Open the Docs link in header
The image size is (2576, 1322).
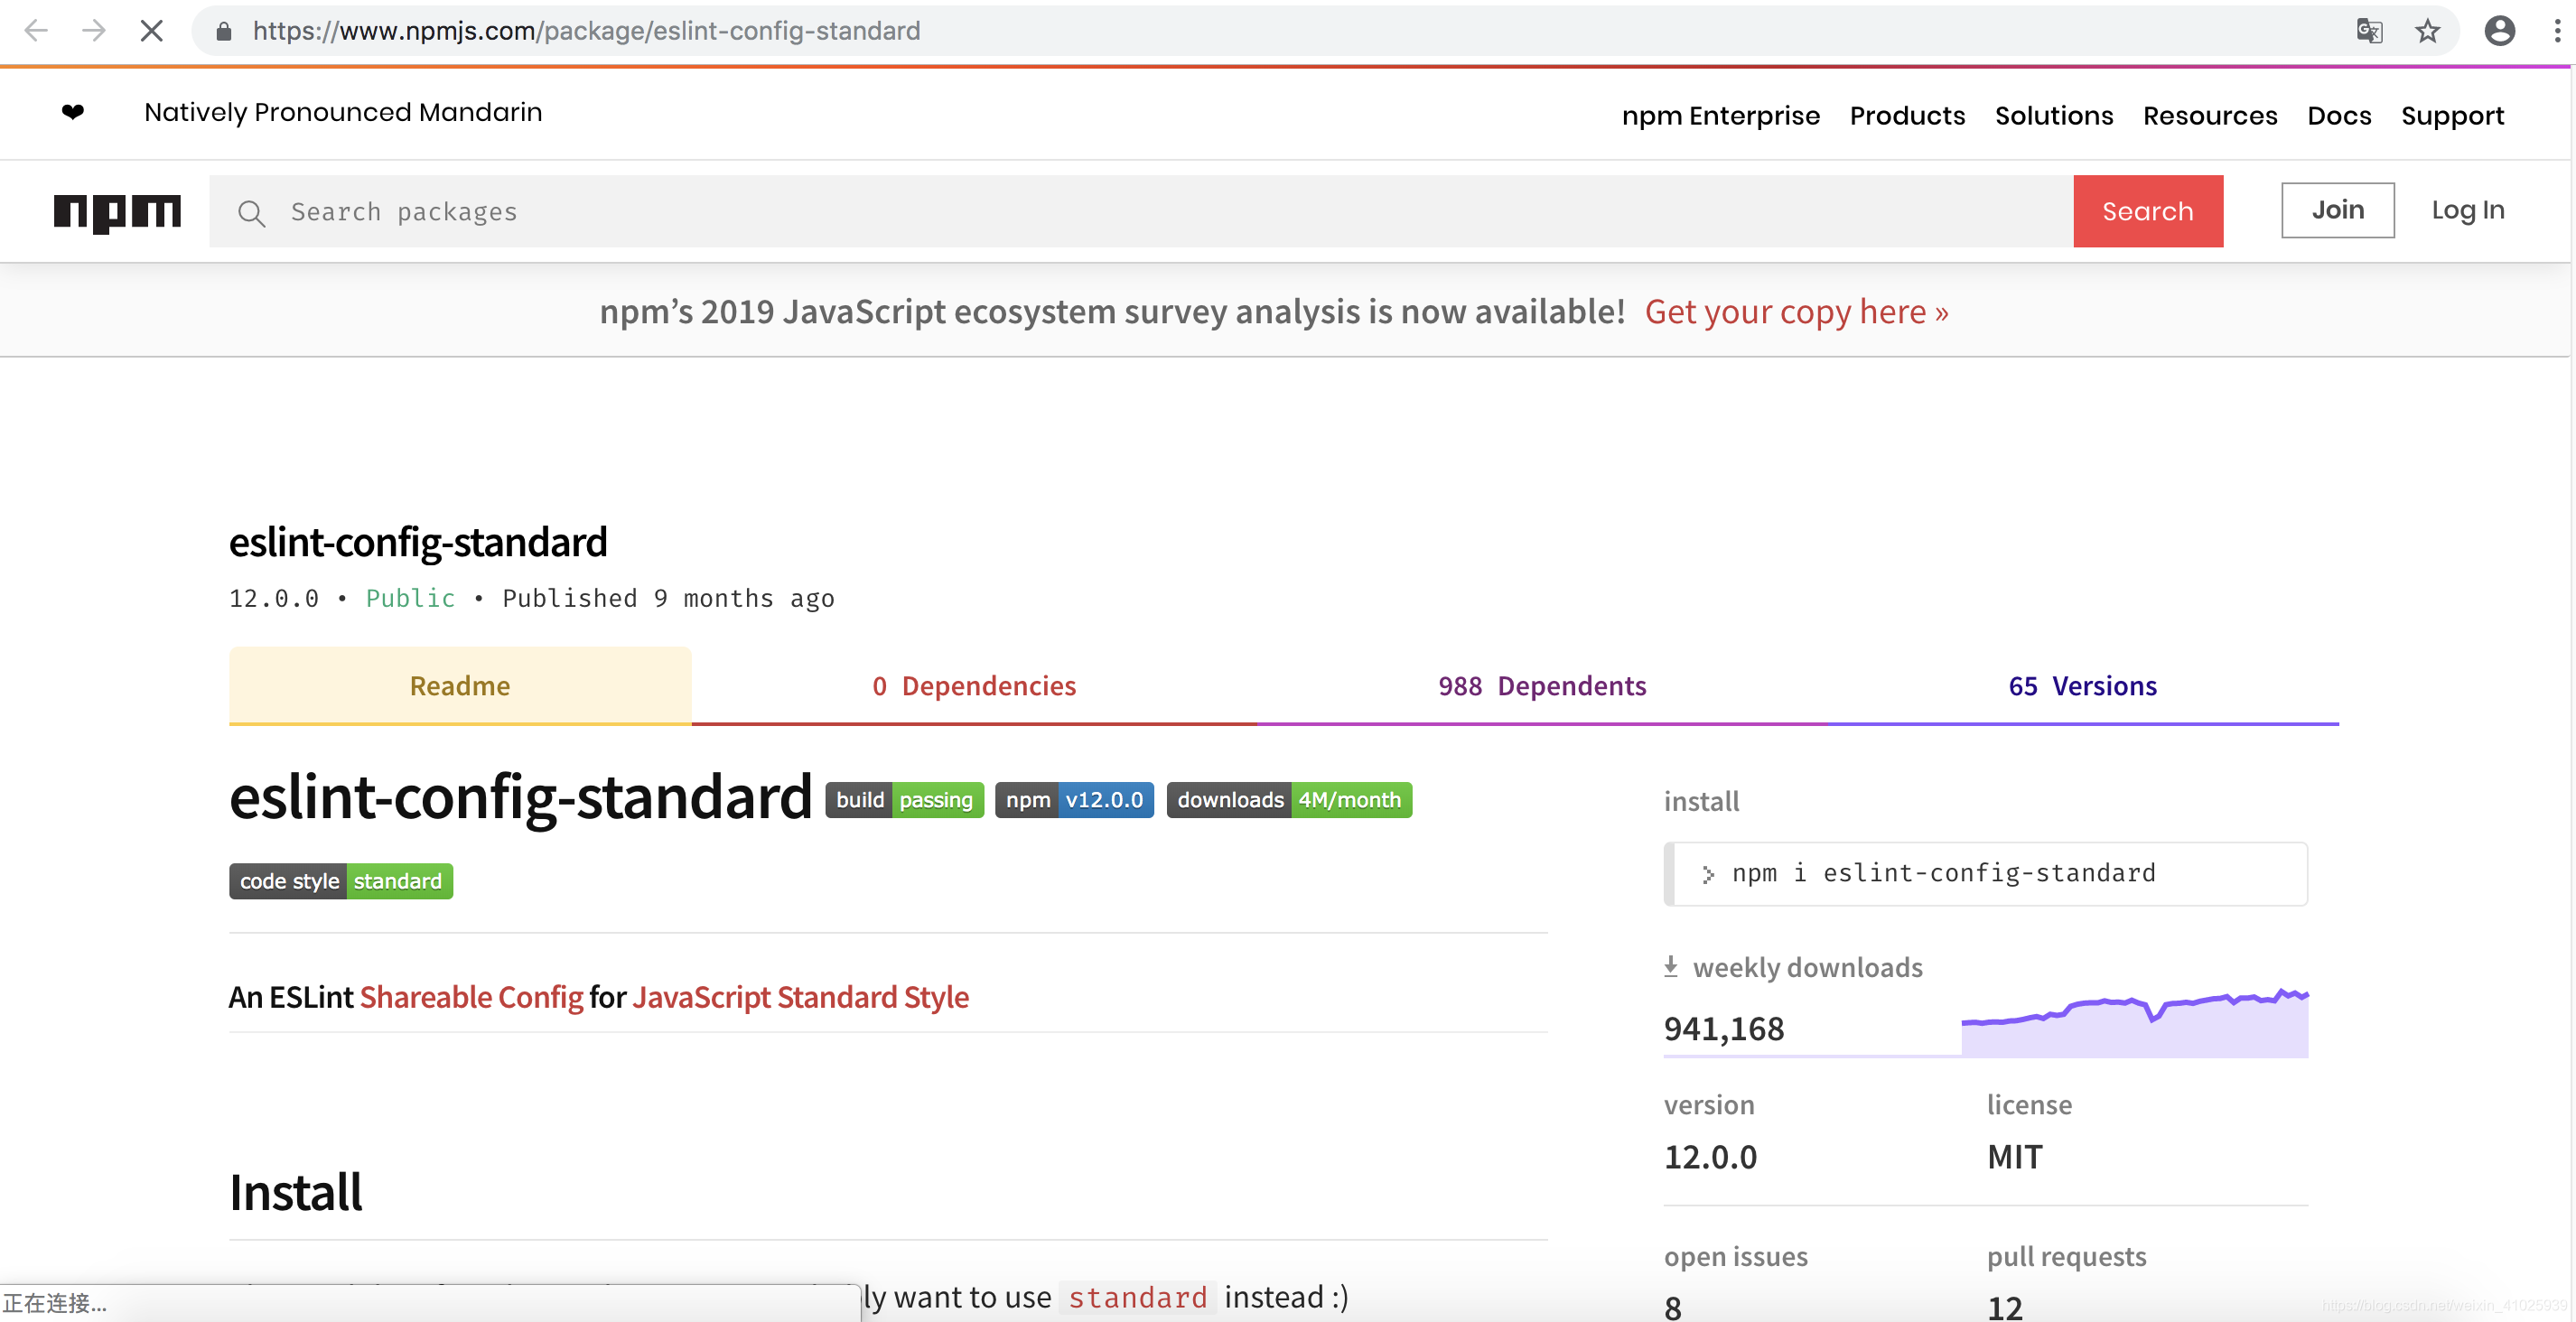tap(2339, 116)
